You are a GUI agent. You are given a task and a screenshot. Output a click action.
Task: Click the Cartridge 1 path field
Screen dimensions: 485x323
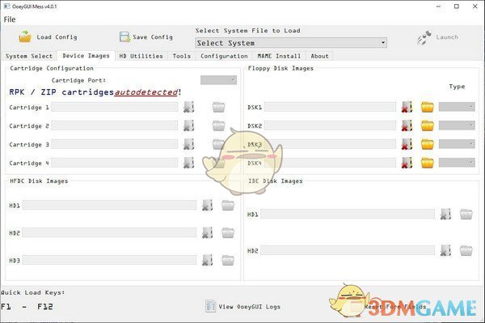115,107
